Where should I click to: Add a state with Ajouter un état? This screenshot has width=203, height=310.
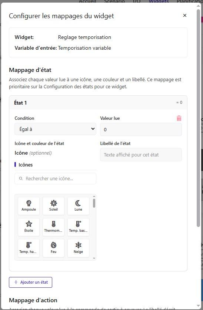point(31,282)
